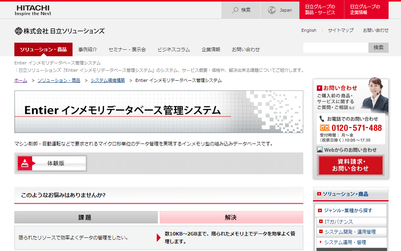Click the globe icon beside Japan
The image size is (401, 251).
271,10
